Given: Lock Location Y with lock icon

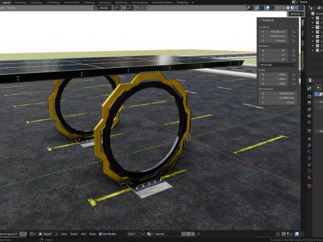Looking at the screenshot, I should point(293,36).
